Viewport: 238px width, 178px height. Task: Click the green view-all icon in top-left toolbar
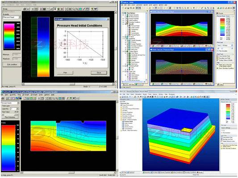click(80, 9)
